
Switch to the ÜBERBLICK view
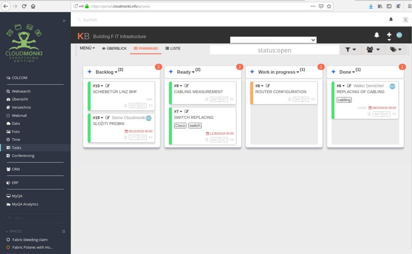click(114, 48)
